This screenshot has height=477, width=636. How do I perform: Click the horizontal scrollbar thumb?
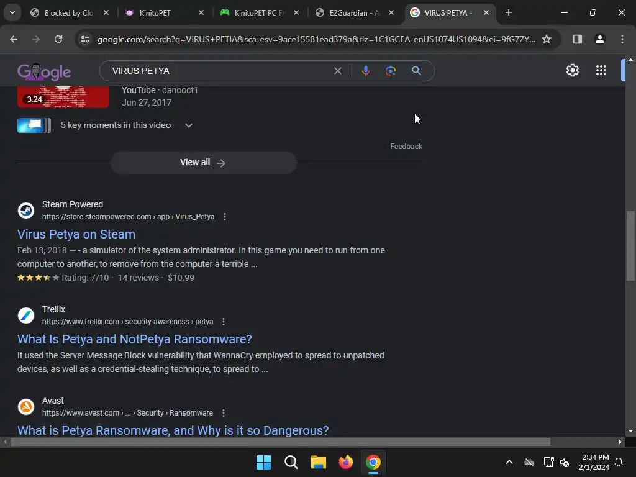pos(280,442)
